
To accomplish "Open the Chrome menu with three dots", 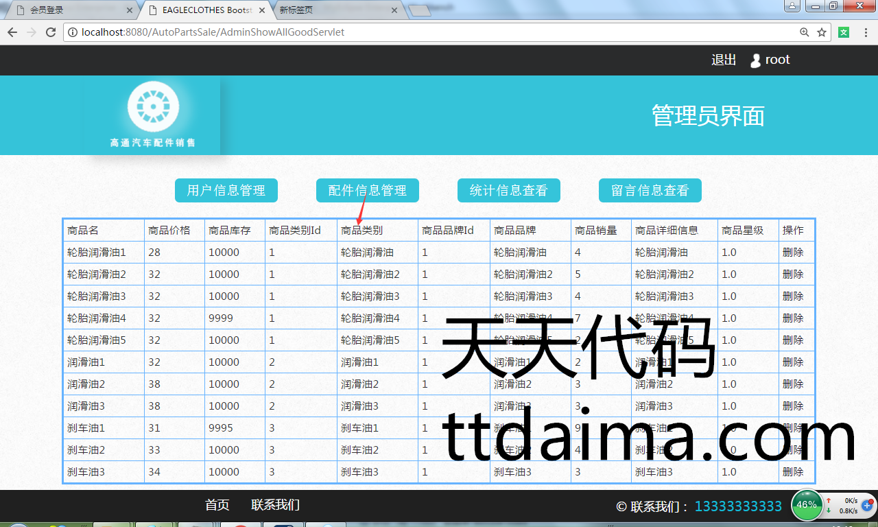I will point(866,32).
